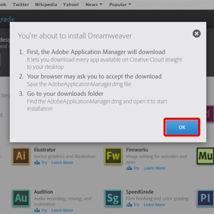Click the dialog heading about installing Dreamweaver
The height and width of the screenshot is (214, 214).
pos(75,36)
